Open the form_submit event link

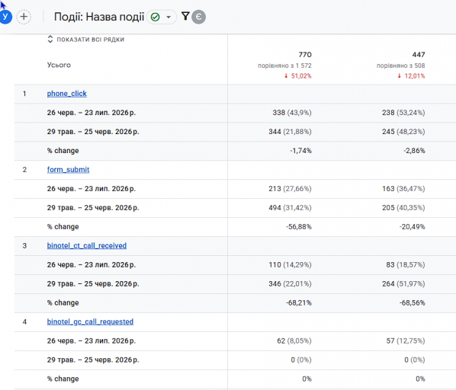[68, 170]
